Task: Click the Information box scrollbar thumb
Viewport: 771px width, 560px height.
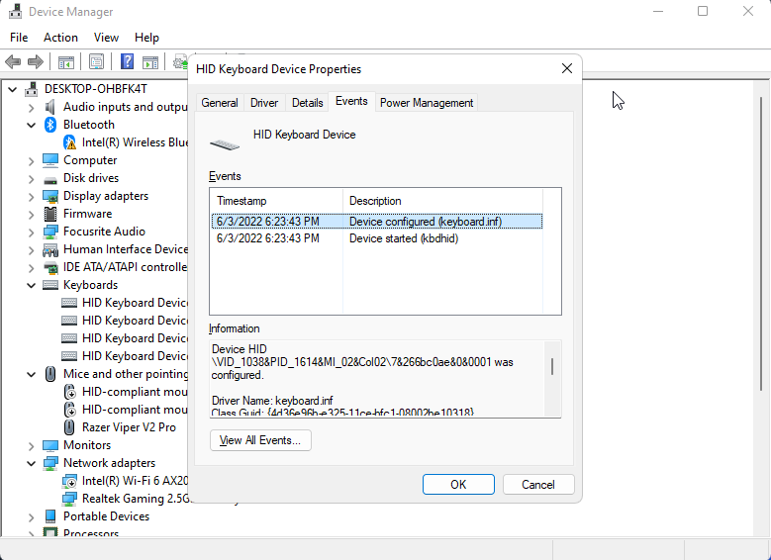Action: [552, 366]
